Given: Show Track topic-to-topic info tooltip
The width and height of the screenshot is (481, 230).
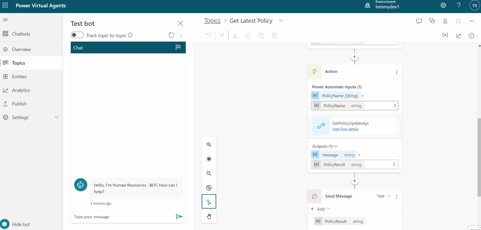Looking at the screenshot, I should click(130, 35).
